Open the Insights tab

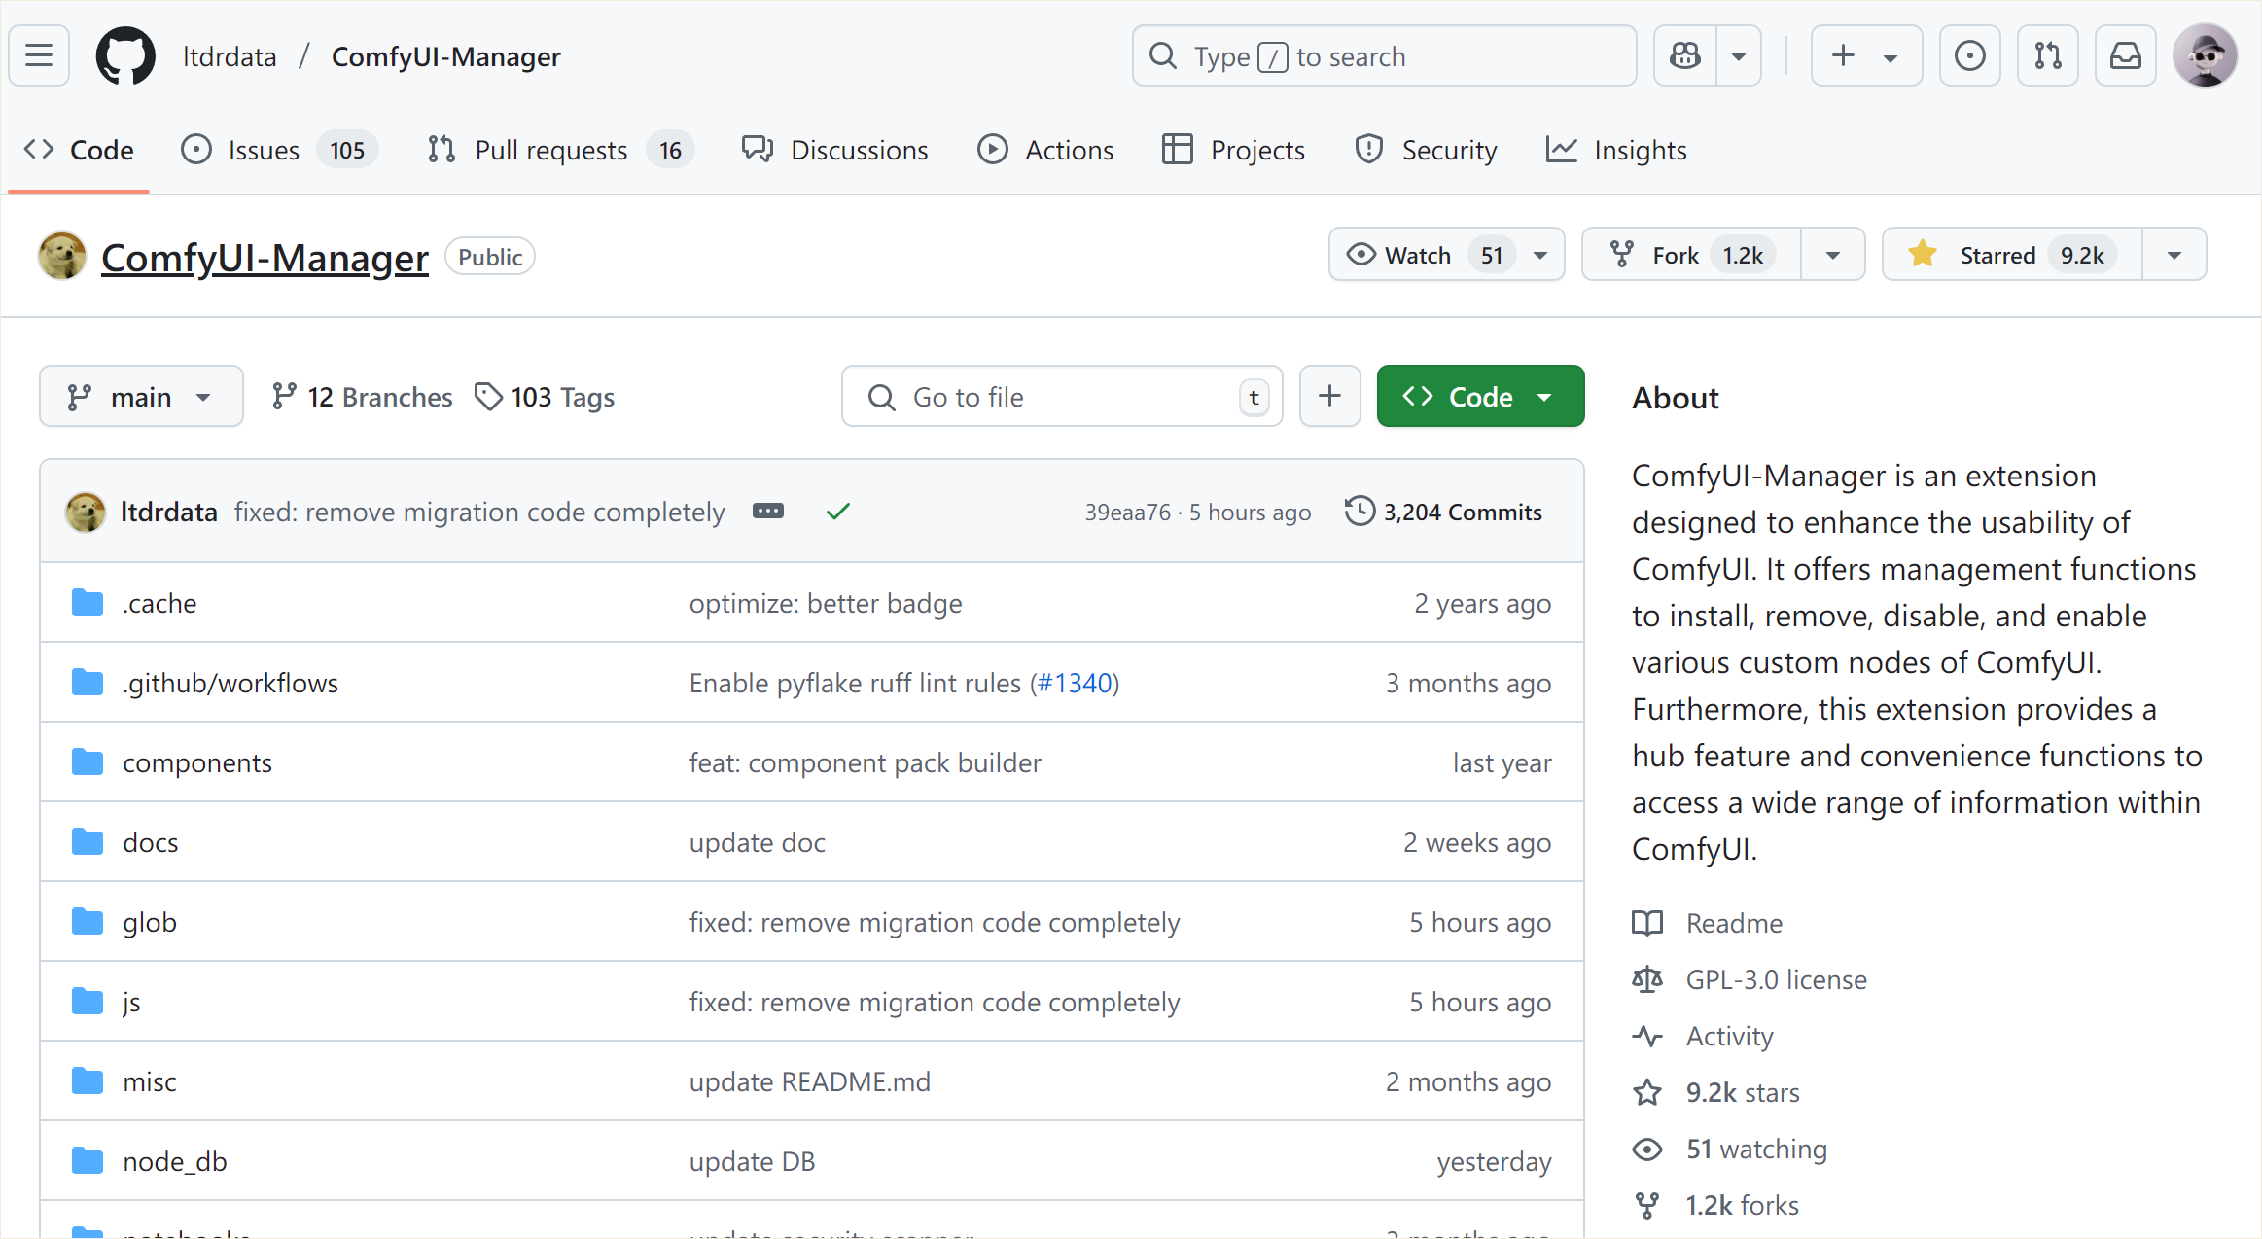pyautogui.click(x=1616, y=150)
